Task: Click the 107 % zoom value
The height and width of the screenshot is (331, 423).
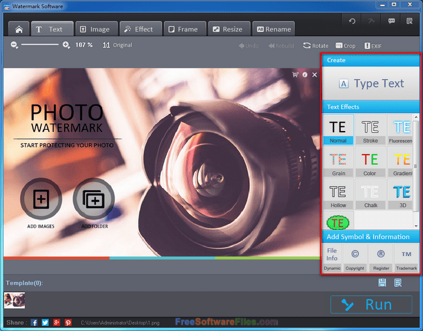Action: tap(84, 45)
